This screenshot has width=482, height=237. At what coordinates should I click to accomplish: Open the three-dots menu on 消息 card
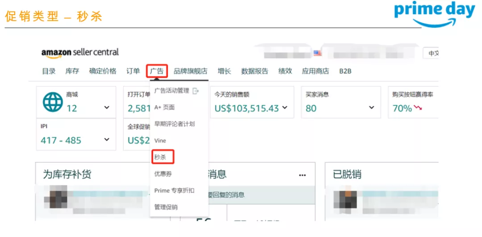303,175
